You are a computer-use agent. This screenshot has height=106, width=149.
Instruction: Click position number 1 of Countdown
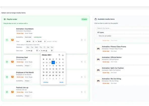tap(7, 40)
